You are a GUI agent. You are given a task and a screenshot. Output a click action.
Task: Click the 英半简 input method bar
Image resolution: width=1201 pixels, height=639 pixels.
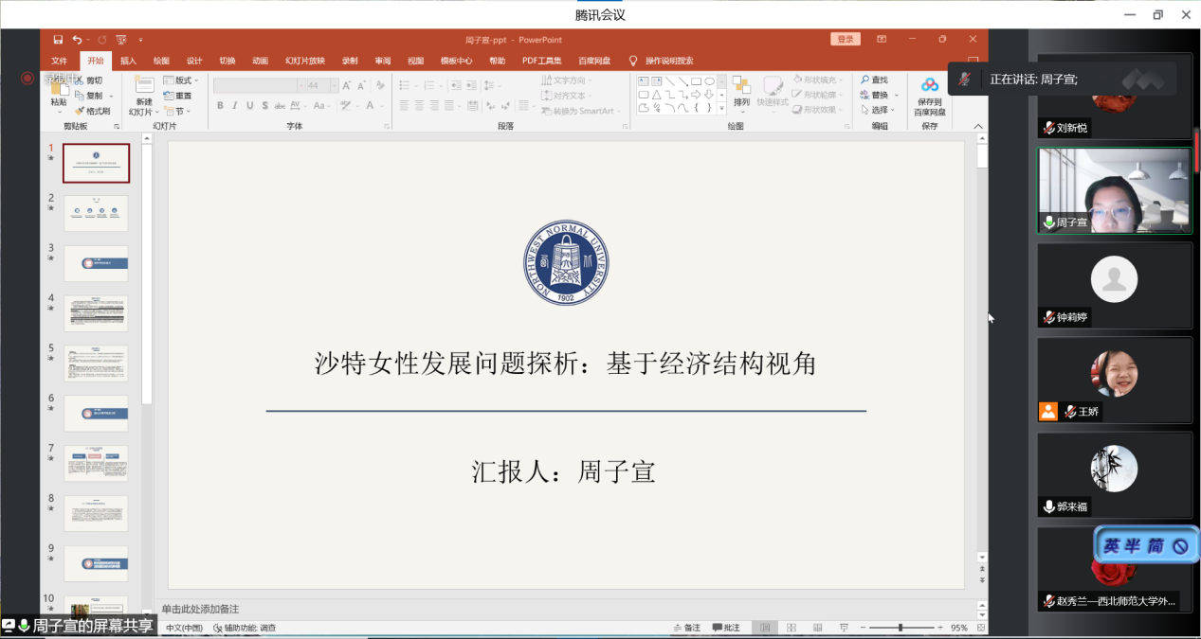(1147, 546)
